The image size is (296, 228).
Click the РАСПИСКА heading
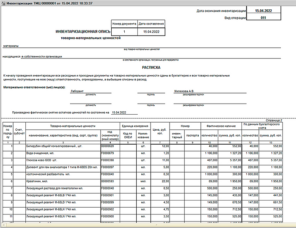point(151,67)
